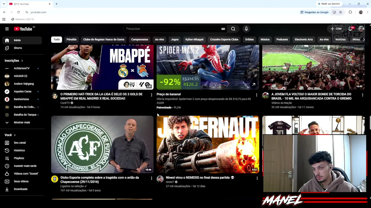Click the search magnifier button
Image resolution: width=371 pixels, height=208 pixels.
pyautogui.click(x=233, y=29)
